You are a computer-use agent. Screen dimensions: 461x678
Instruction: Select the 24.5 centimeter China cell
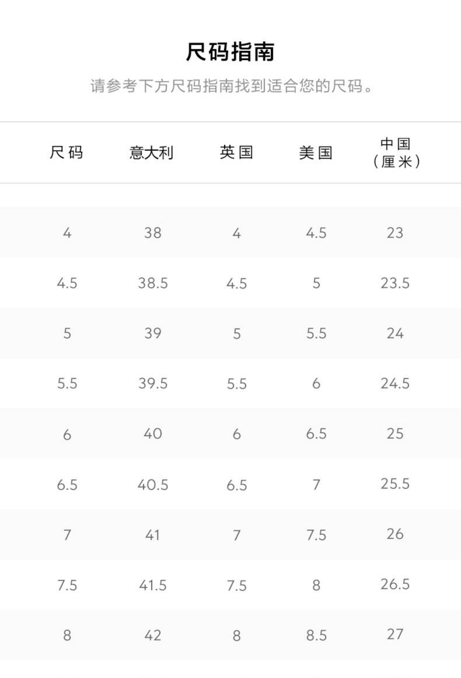pyautogui.click(x=395, y=384)
